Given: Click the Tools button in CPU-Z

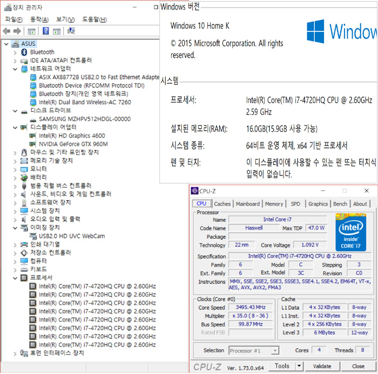Looking at the screenshot, I should pyautogui.click(x=282, y=366).
